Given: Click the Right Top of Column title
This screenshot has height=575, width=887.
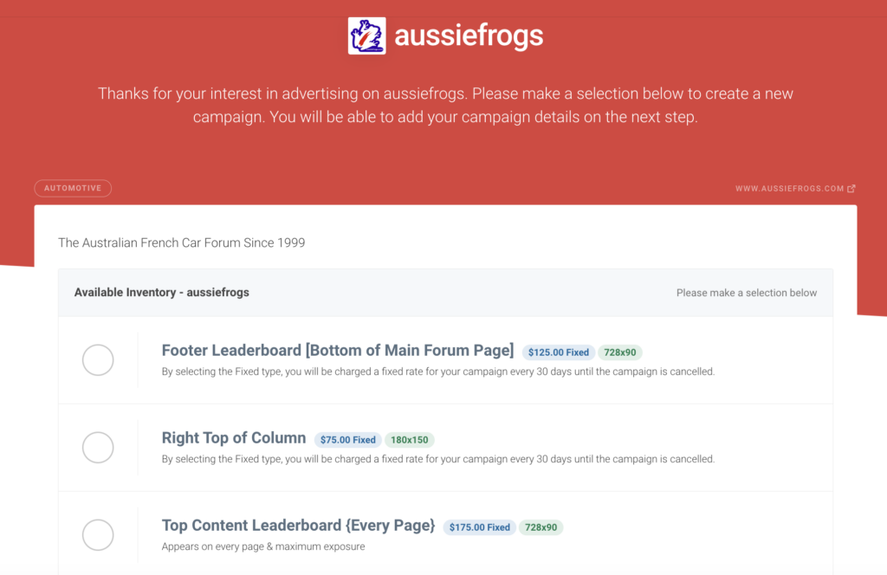Looking at the screenshot, I should coord(234,437).
